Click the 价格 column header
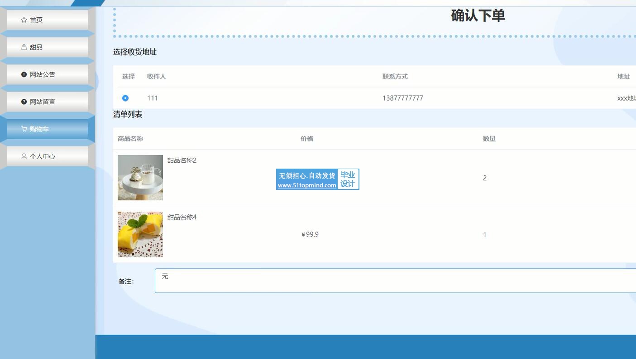This screenshot has height=359, width=636. coord(307,139)
